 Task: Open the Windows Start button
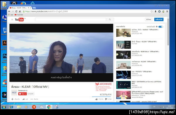coord(4,107)
